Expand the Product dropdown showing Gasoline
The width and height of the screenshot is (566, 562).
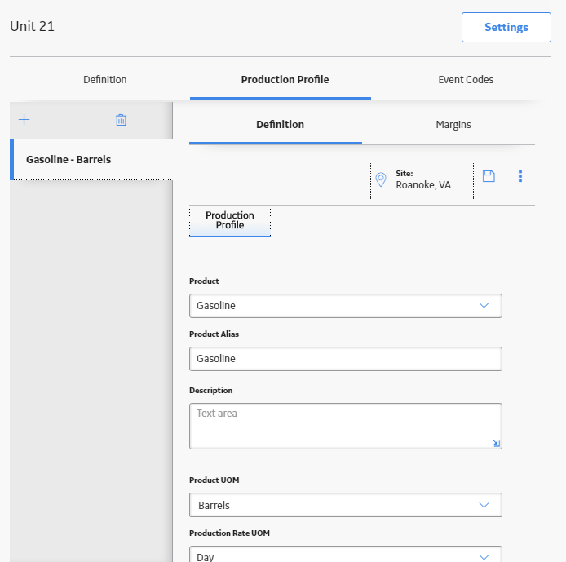tap(346, 306)
